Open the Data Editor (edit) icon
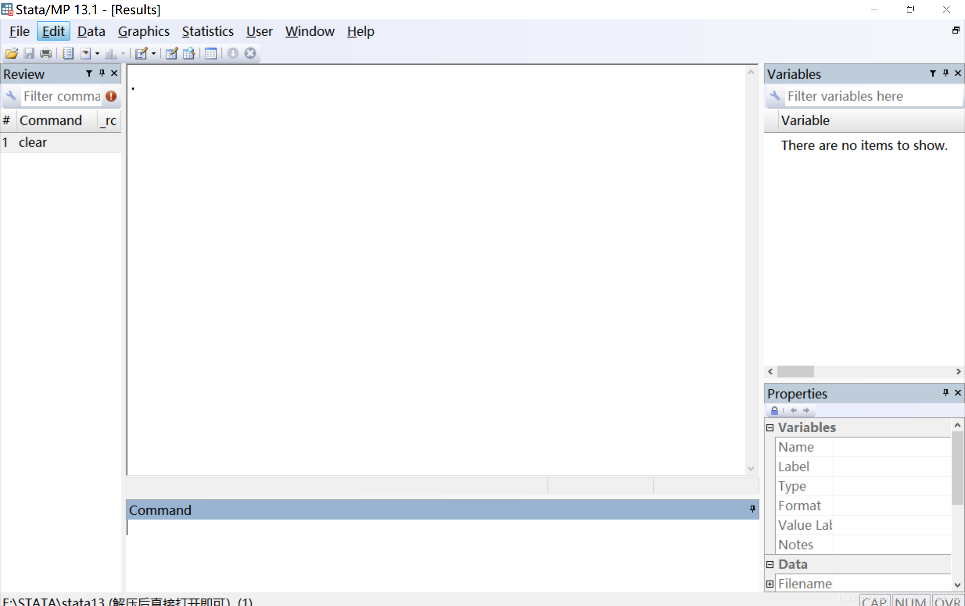 pos(171,54)
